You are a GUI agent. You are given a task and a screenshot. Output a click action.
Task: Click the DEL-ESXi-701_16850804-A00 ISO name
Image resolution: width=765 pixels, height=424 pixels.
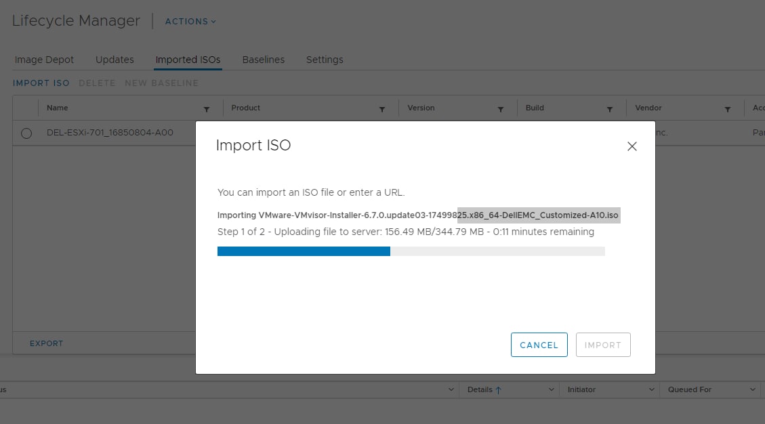pos(110,133)
